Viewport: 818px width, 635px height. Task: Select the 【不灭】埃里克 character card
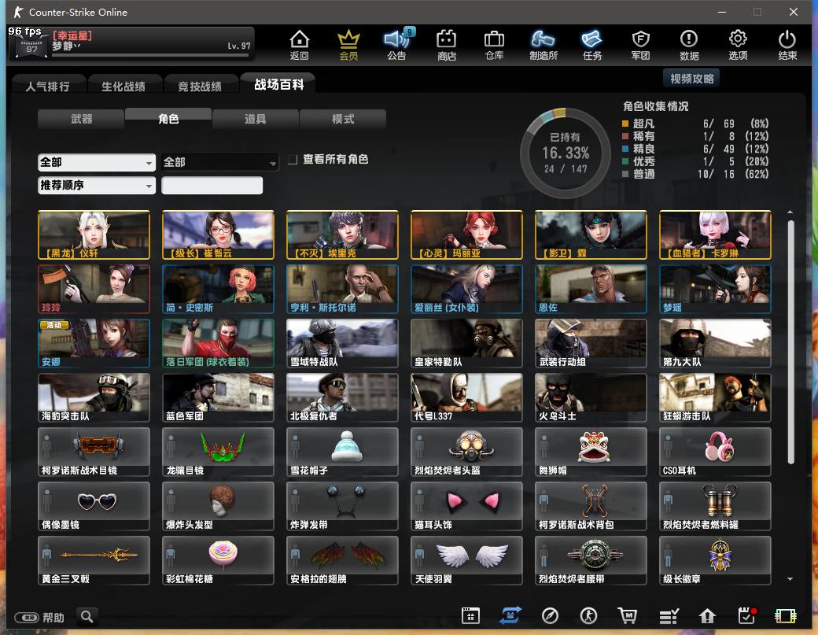342,234
